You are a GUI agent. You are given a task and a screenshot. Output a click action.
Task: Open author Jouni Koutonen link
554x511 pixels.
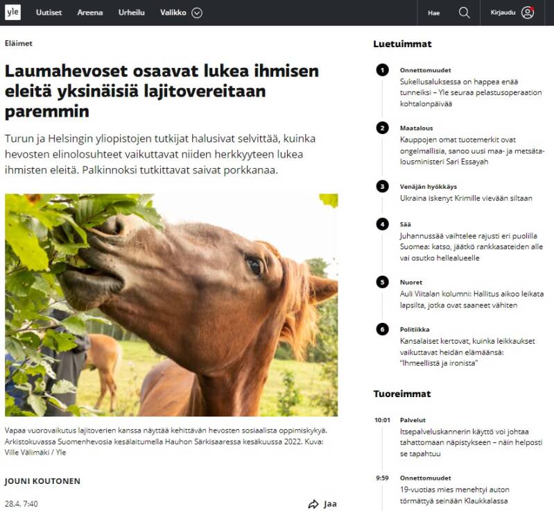[x=42, y=481]
